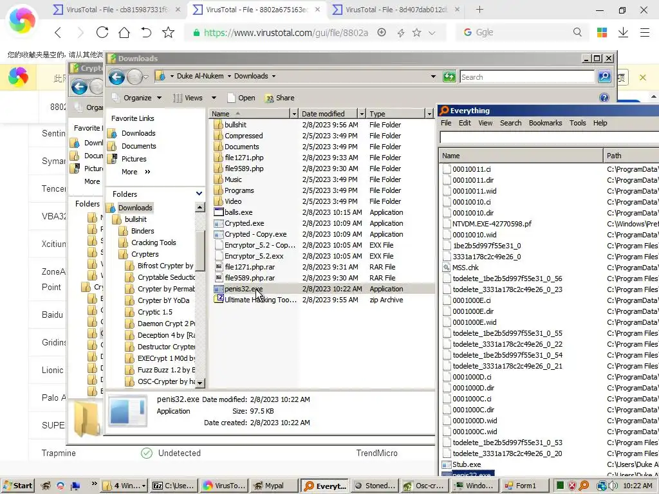Open the browser hamburger menu icon

tap(645, 32)
